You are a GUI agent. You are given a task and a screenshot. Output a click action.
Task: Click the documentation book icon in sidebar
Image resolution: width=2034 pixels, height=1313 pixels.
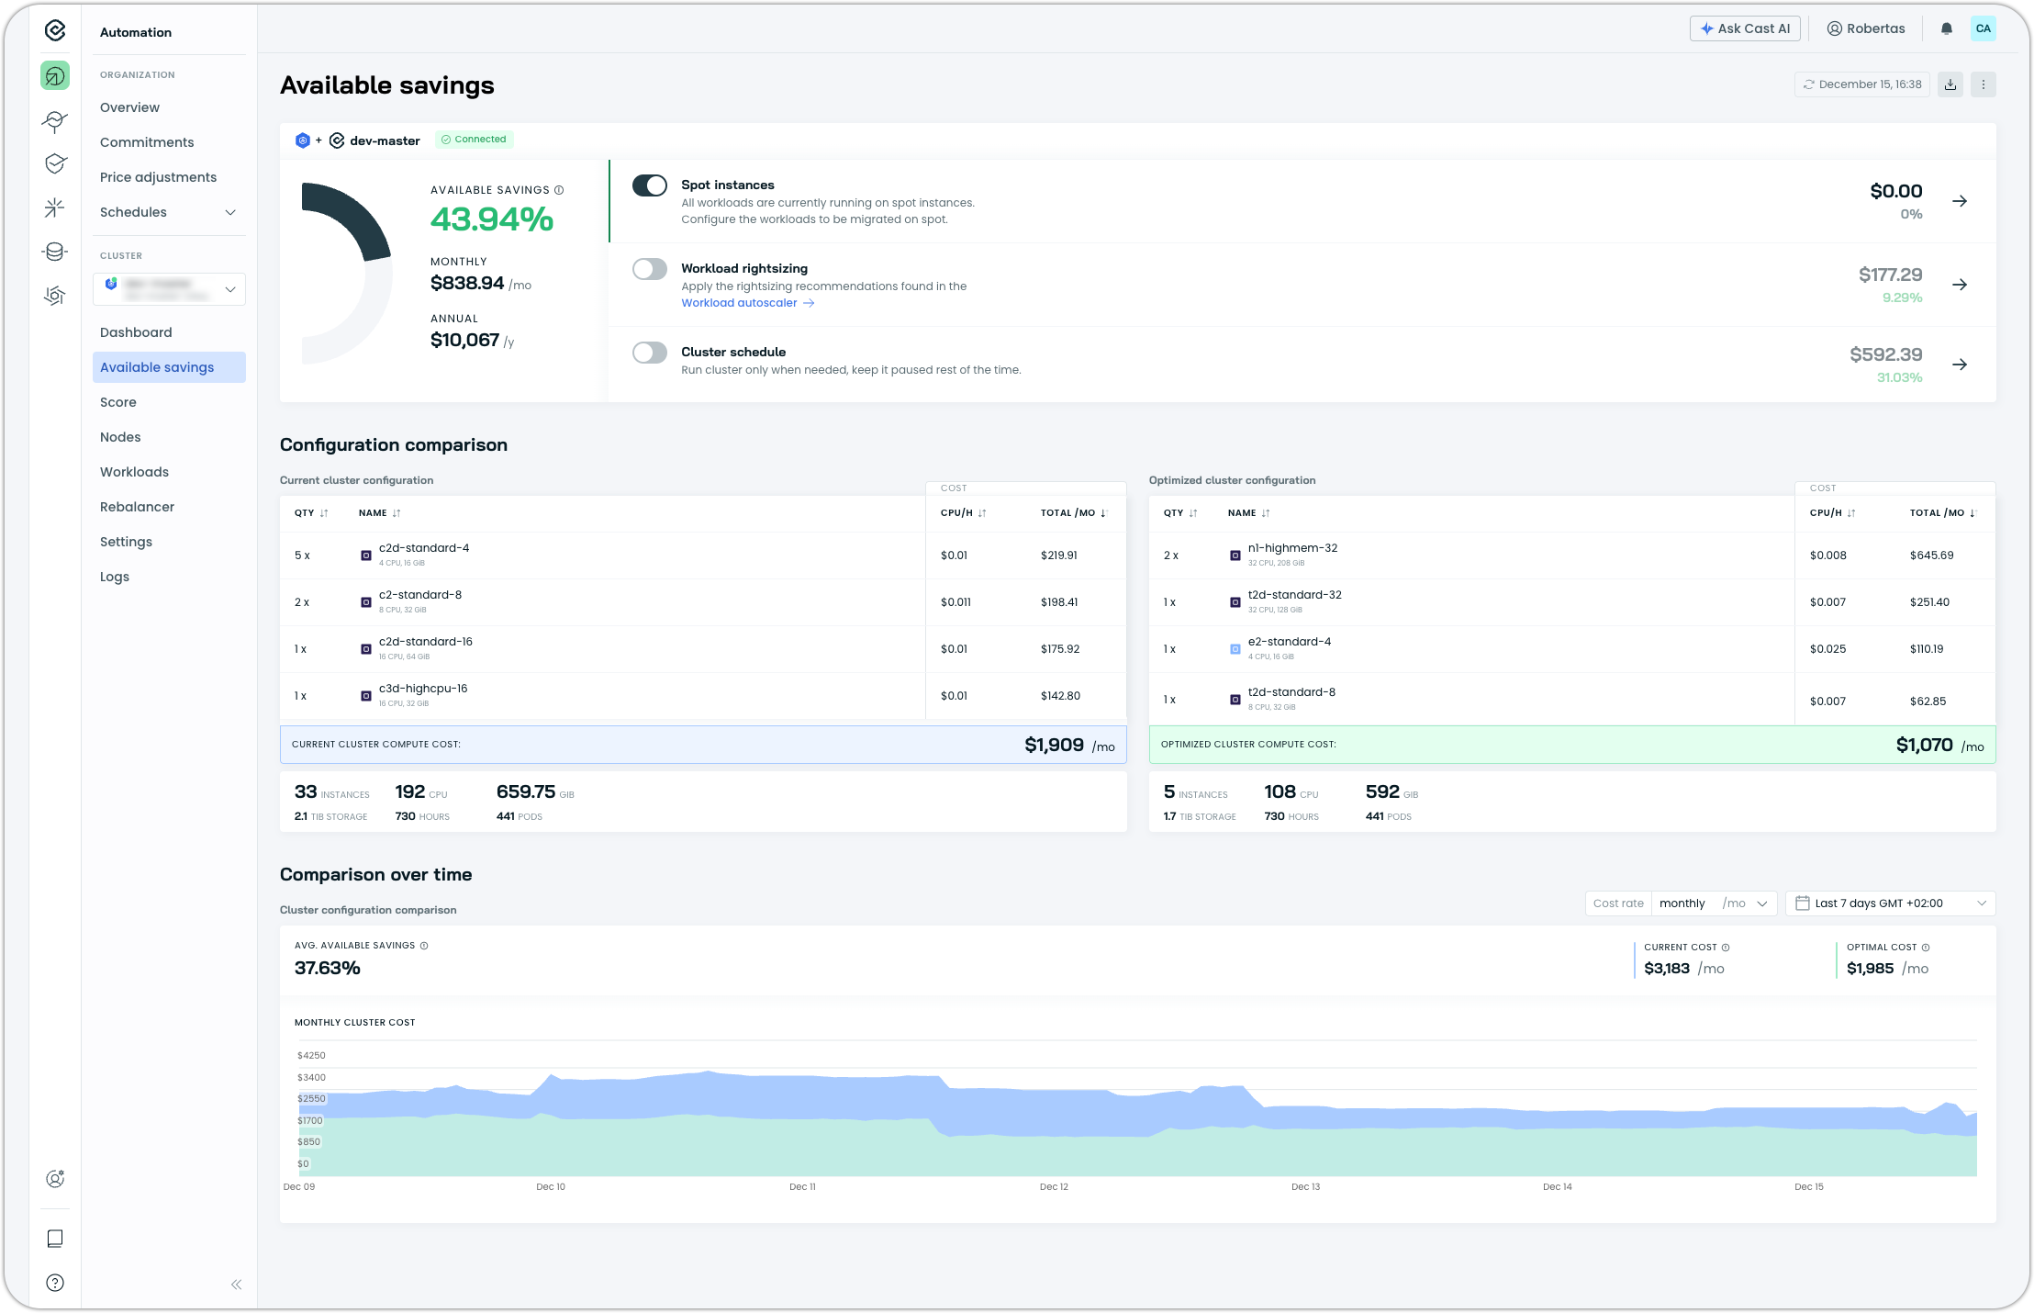(x=55, y=1239)
